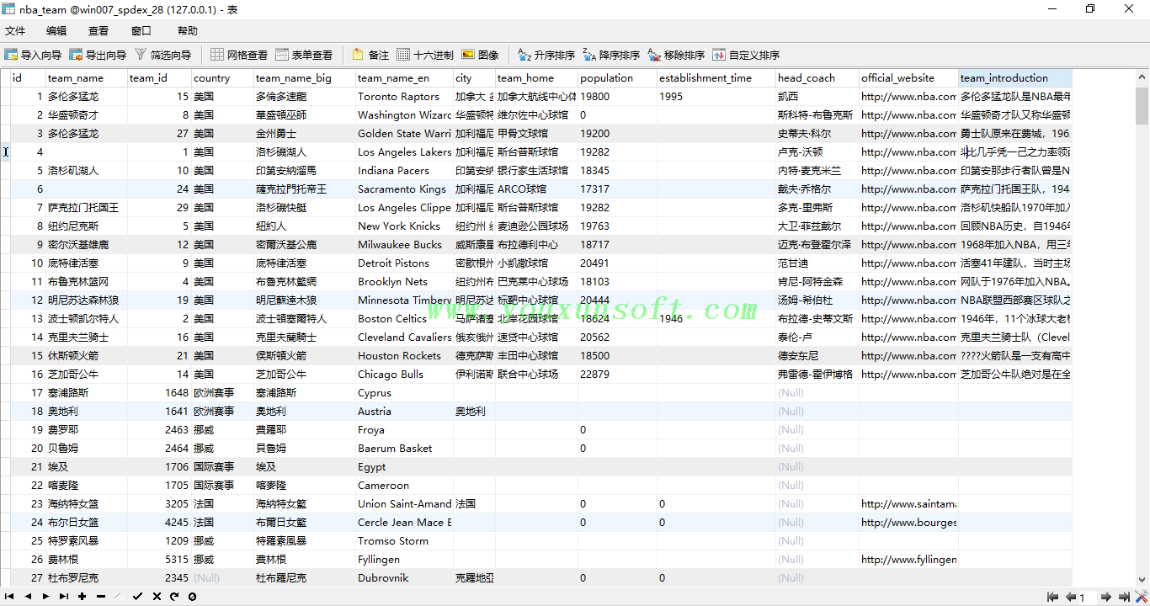The height and width of the screenshot is (606, 1150).
Task: Select the cell 'Indiana Pacers'
Action: (404, 171)
